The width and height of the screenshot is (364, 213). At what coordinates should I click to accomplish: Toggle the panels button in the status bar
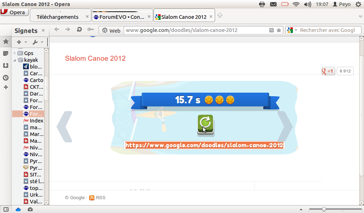point(6,209)
